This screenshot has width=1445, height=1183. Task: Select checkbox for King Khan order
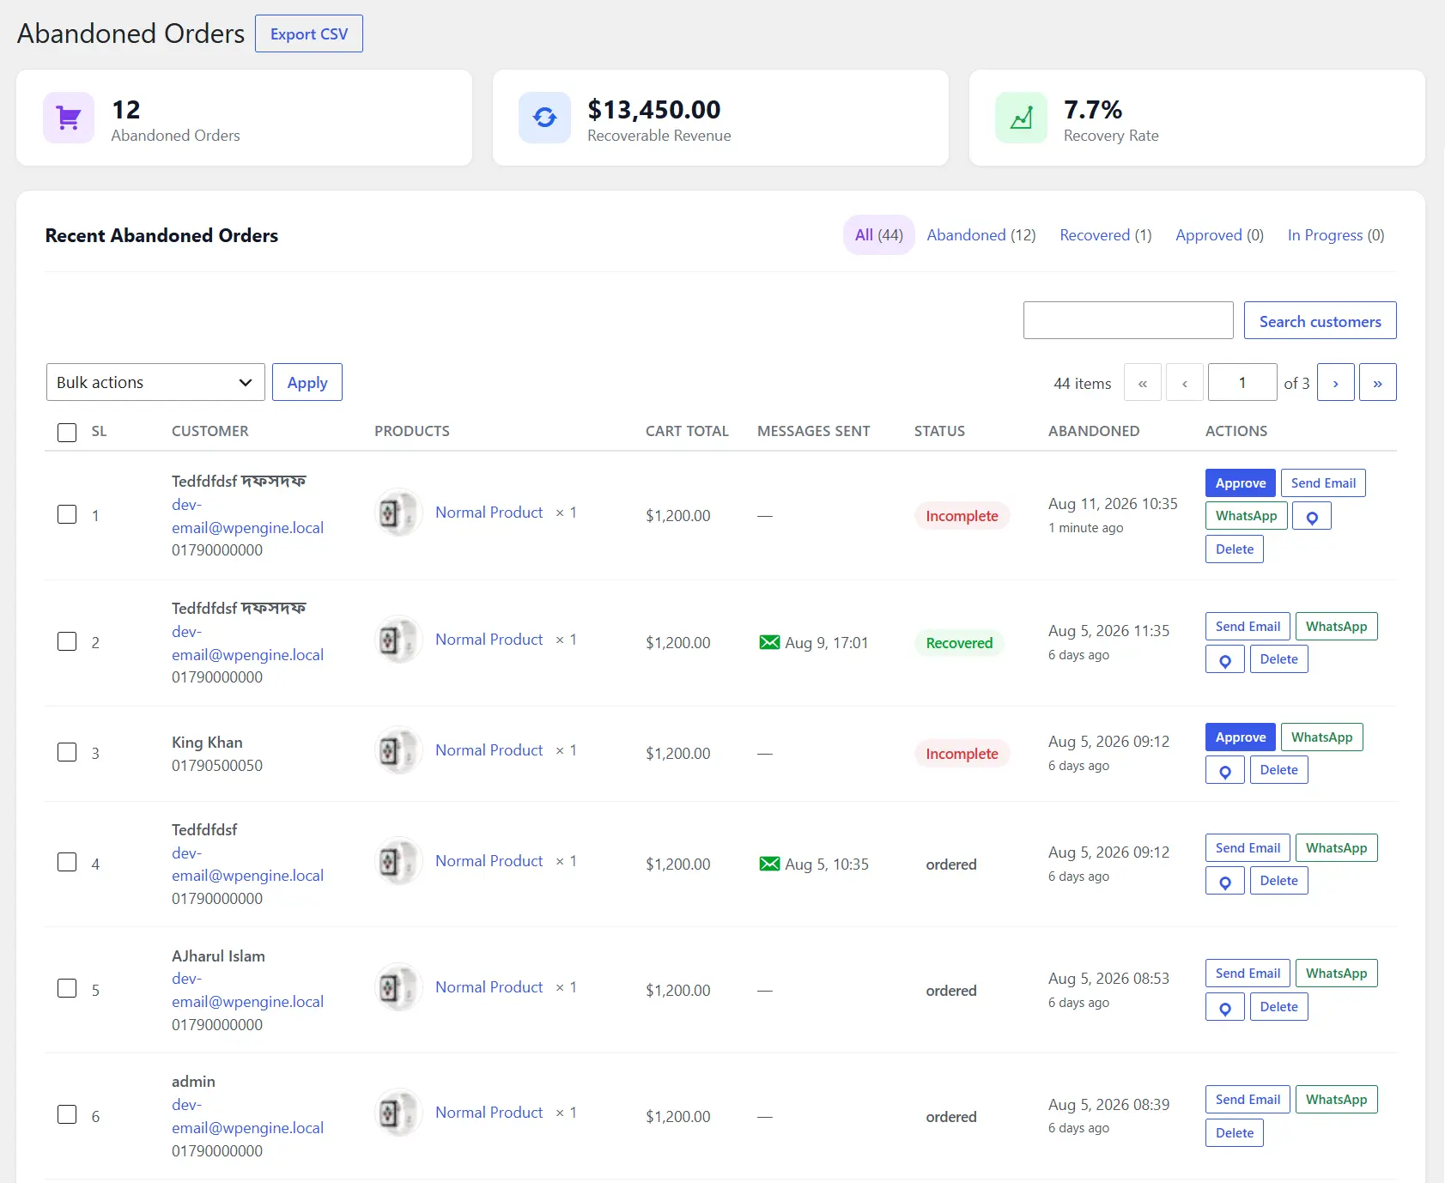67,753
